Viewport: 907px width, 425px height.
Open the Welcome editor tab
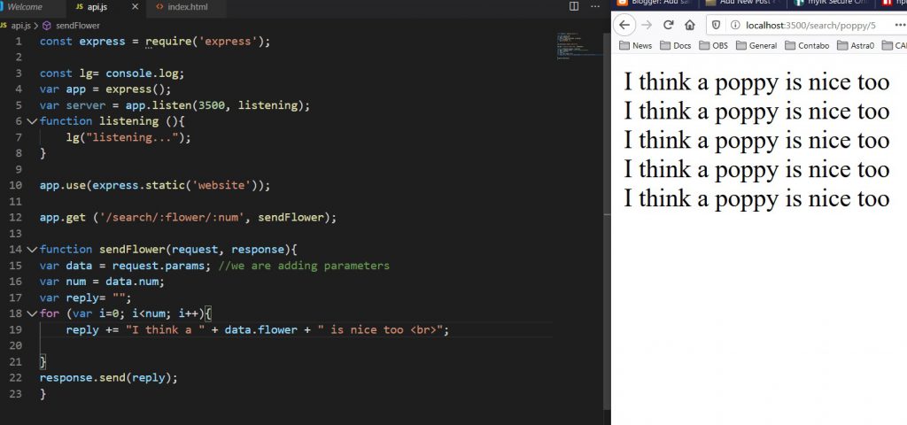[x=25, y=7]
